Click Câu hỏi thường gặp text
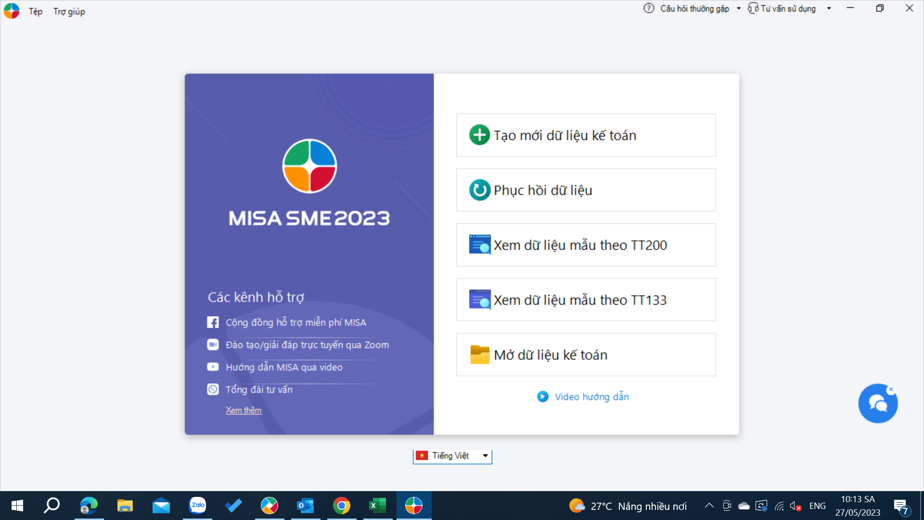This screenshot has height=520, width=924. 694,9
